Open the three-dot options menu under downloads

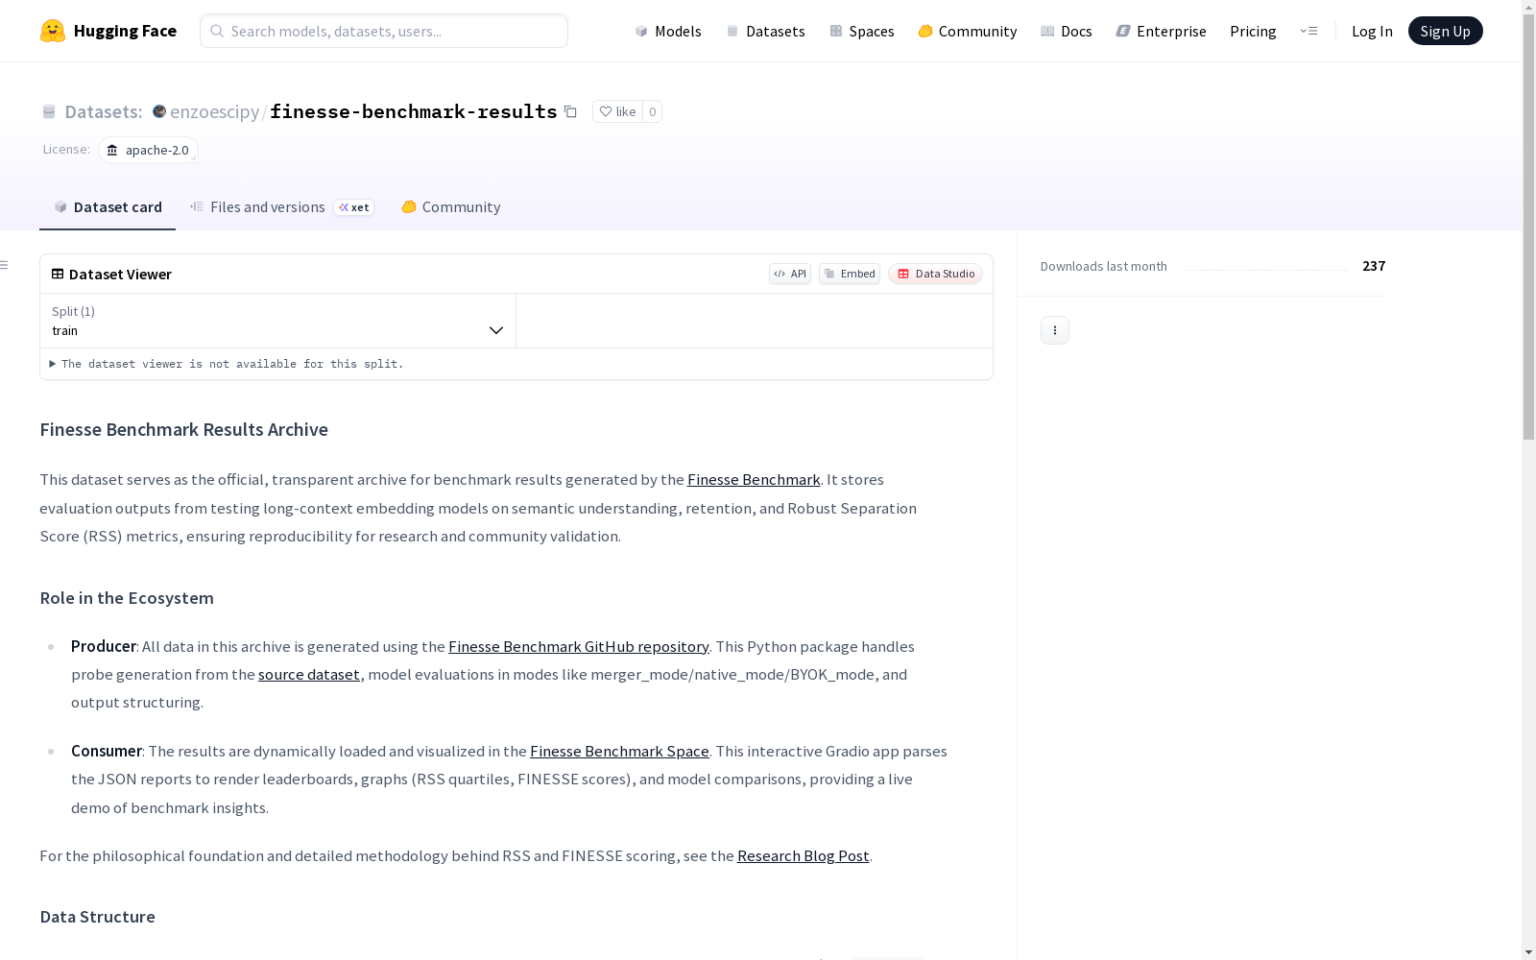click(1054, 330)
